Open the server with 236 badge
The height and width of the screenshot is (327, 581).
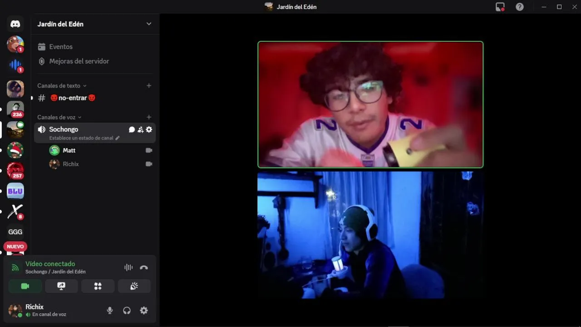pos(15,109)
